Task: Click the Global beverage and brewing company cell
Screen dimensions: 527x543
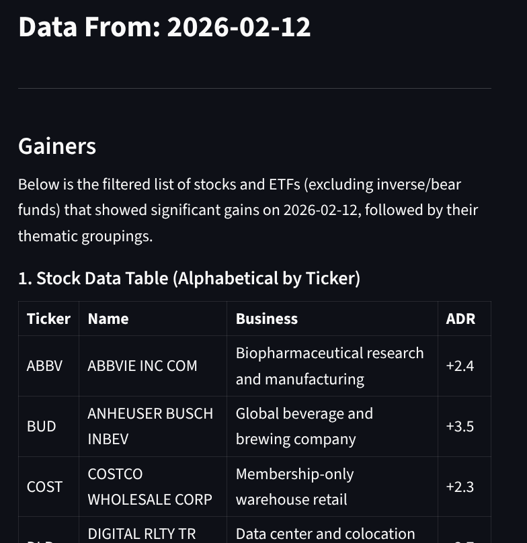Action: click(304, 426)
